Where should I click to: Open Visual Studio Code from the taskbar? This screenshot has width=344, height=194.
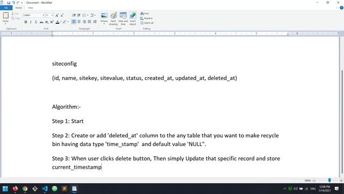pyautogui.click(x=45, y=189)
